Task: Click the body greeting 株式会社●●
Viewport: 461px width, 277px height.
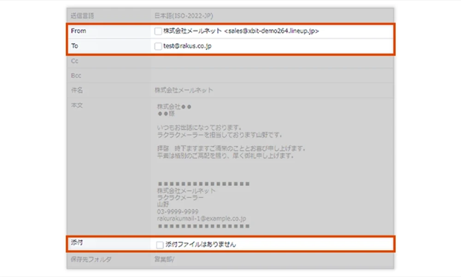Action: point(174,107)
